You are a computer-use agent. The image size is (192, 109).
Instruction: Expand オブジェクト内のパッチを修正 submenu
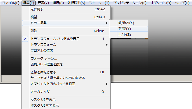coord(66,84)
